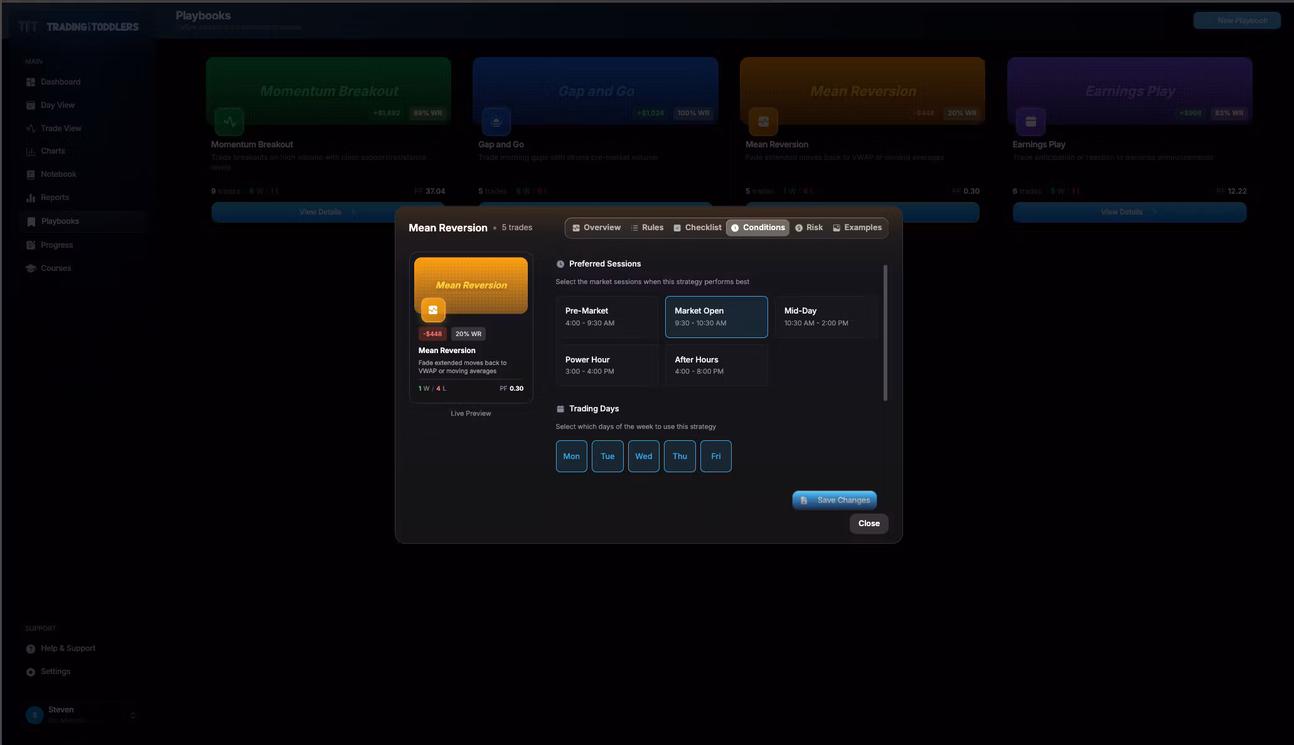Screen dimensions: 1294x745
Task: Click the Notebook icon in sidebar
Action: 31,175
